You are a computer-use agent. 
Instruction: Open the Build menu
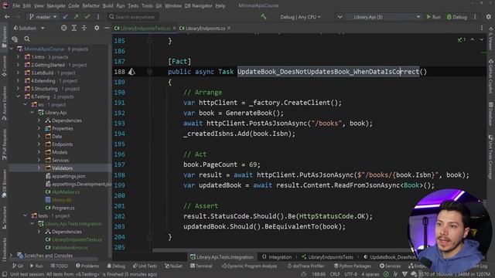tap(108, 5)
